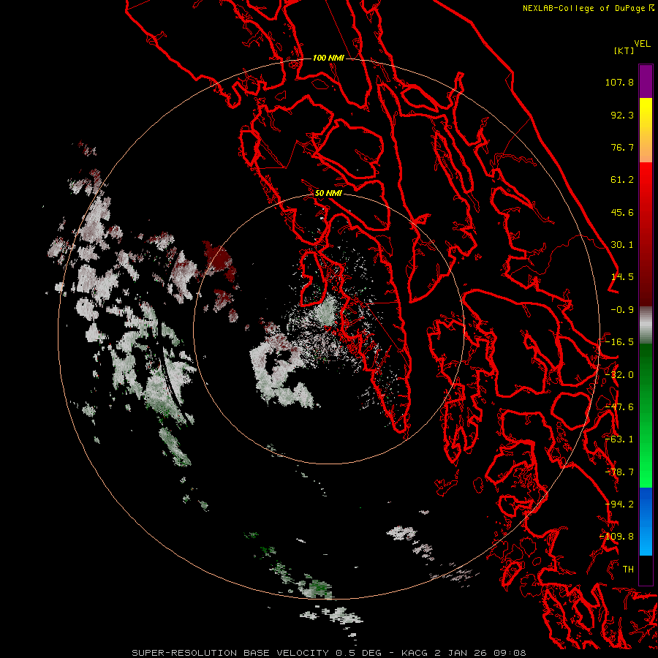The height and width of the screenshot is (658, 658).
Task: Select the -16.5 velocity scale value
Action: tap(619, 342)
